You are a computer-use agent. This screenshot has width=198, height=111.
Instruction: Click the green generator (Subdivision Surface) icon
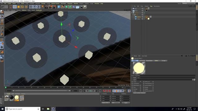[66, 7]
